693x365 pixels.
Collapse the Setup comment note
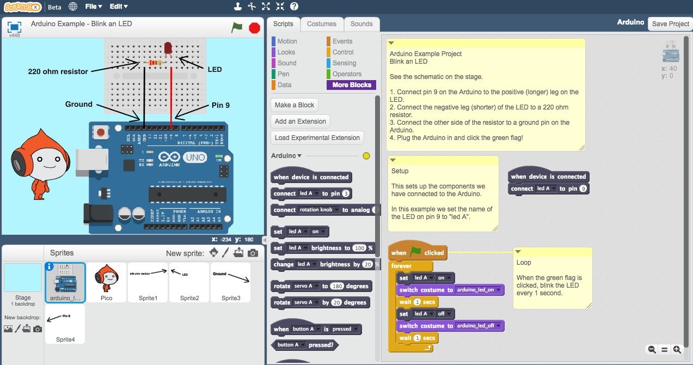393,160
